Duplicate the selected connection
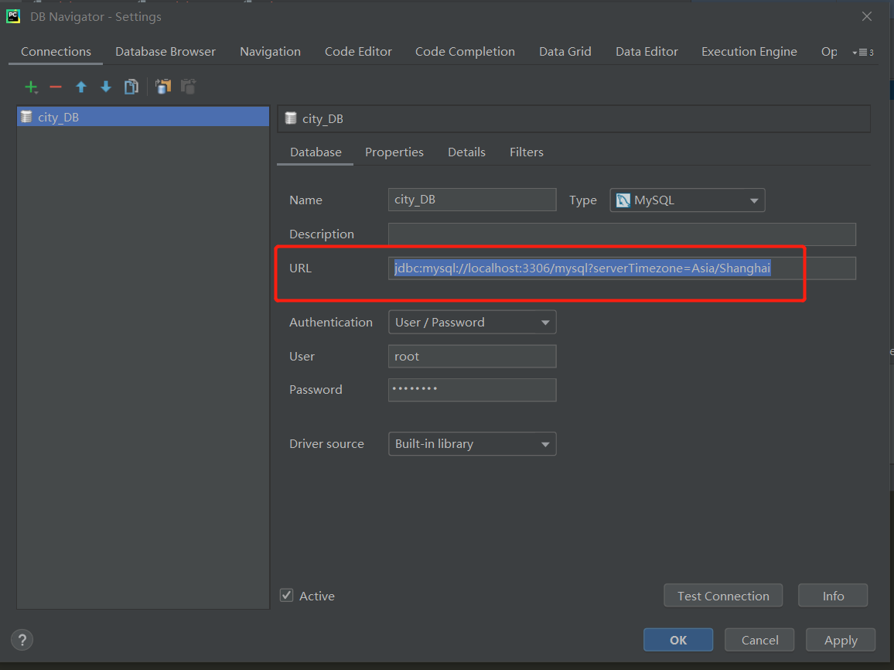Image resolution: width=894 pixels, height=670 pixels. click(x=131, y=87)
